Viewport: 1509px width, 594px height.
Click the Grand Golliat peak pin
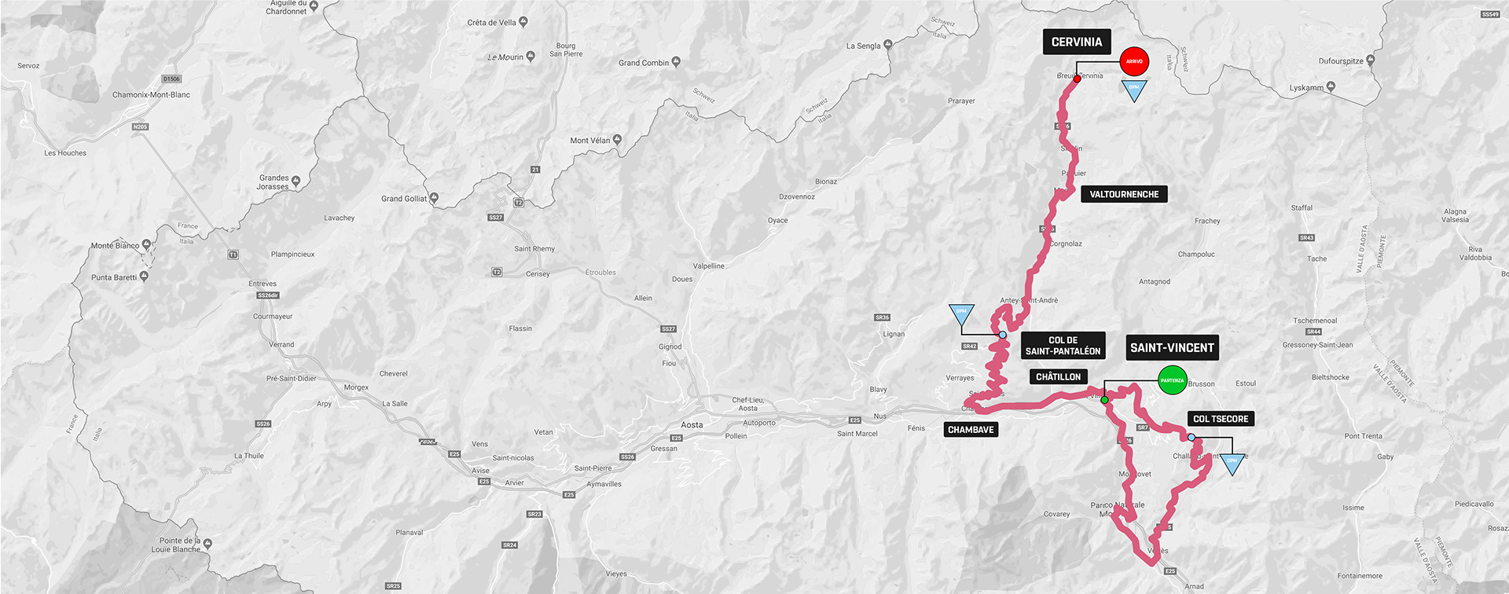pos(434,198)
